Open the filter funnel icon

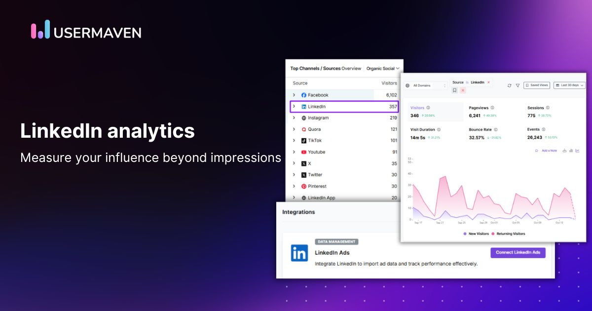518,85
